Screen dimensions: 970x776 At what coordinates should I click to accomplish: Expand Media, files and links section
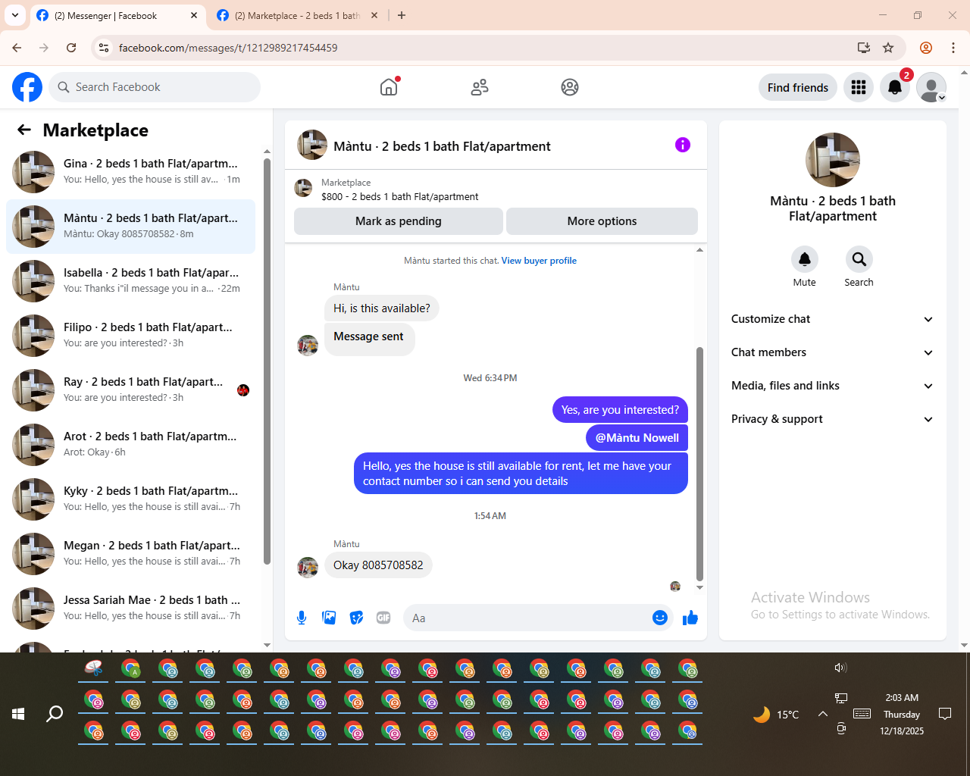pos(833,386)
